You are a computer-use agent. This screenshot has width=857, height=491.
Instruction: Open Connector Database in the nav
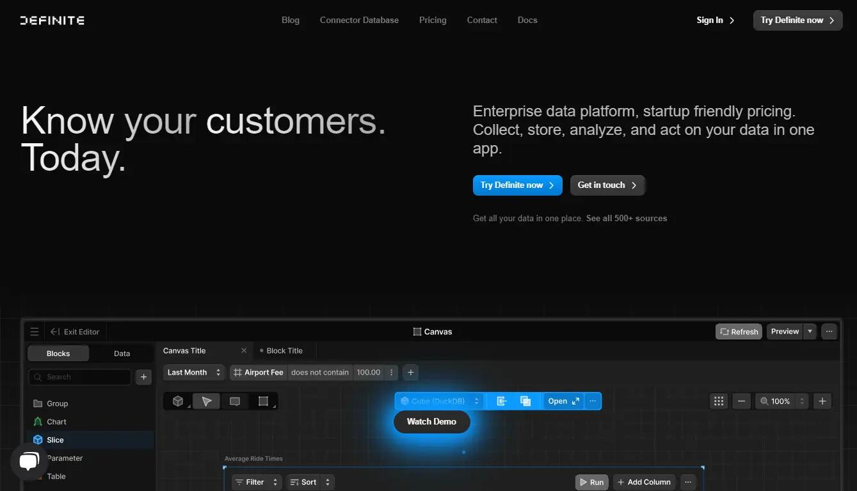[x=359, y=20]
